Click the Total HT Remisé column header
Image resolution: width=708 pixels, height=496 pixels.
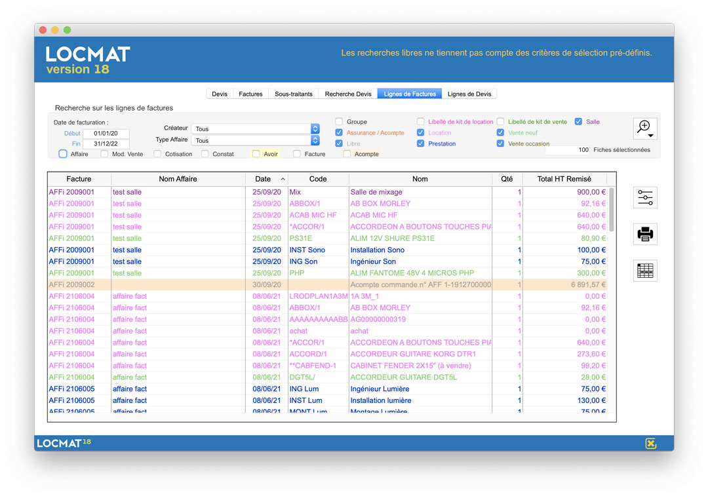click(x=564, y=179)
